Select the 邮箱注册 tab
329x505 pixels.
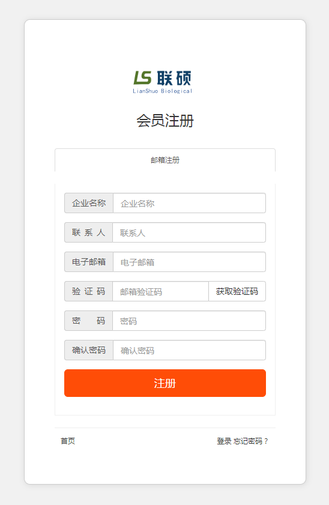pos(165,160)
